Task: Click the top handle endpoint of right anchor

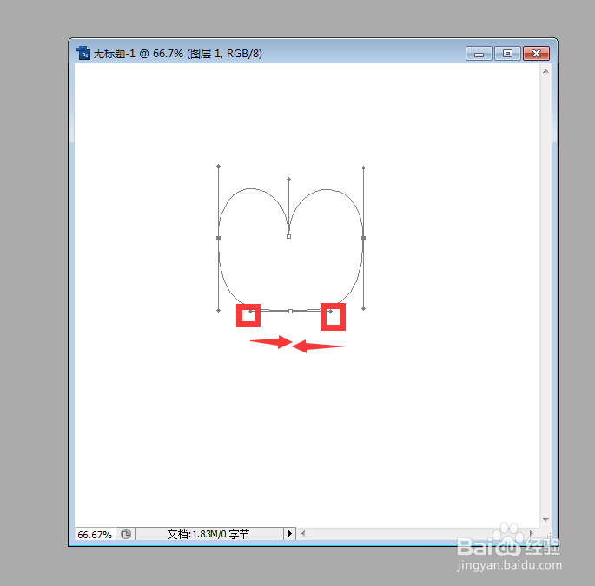Action: pyautogui.click(x=364, y=168)
